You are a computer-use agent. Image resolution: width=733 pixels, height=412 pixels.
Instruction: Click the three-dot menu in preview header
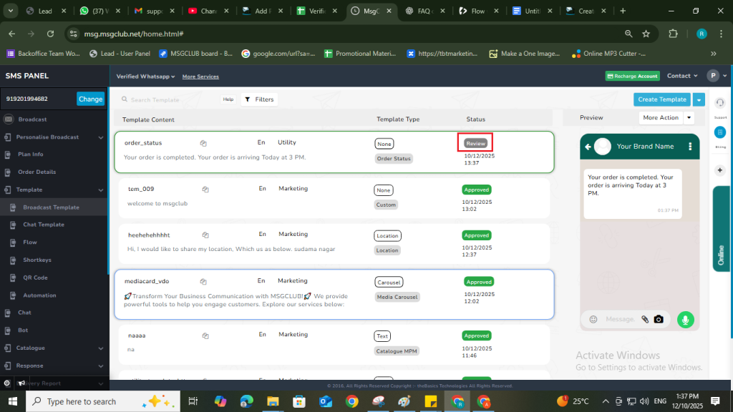click(690, 147)
